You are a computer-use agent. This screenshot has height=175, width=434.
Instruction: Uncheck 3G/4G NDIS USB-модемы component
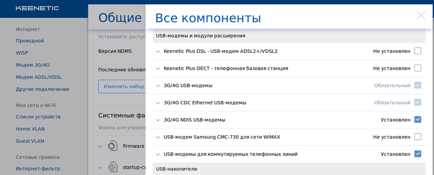[x=418, y=120]
